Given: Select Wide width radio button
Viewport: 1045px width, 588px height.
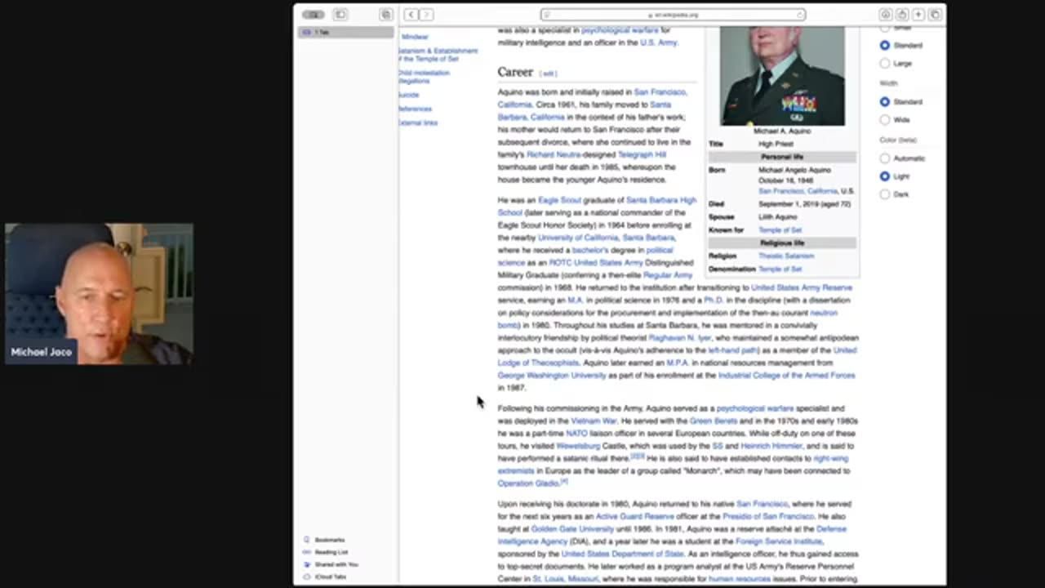Looking at the screenshot, I should [884, 119].
